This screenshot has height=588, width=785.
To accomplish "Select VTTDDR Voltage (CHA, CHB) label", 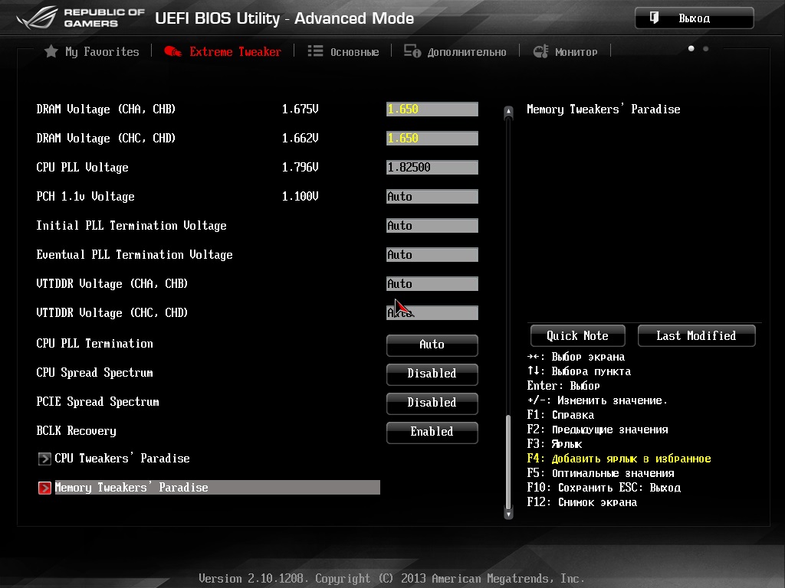I will pos(112,284).
